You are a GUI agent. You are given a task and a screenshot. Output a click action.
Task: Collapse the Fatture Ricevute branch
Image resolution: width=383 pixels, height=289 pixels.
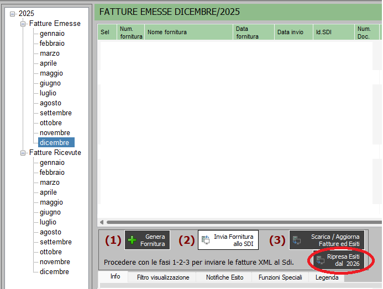(x=23, y=153)
